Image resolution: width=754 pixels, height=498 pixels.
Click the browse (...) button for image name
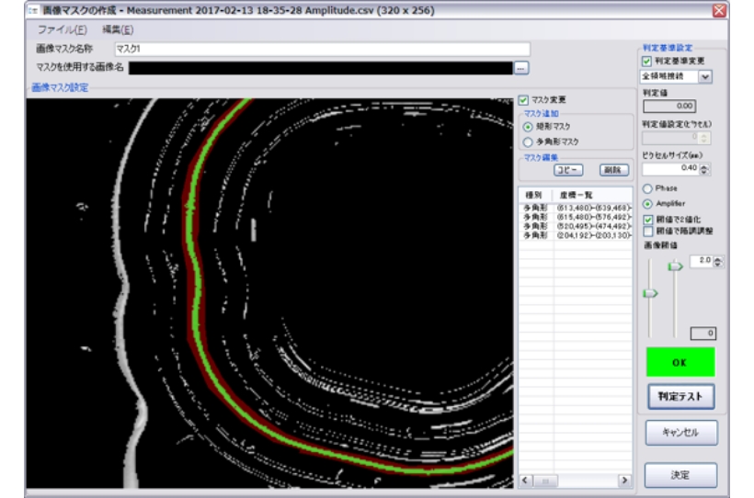[x=521, y=68]
